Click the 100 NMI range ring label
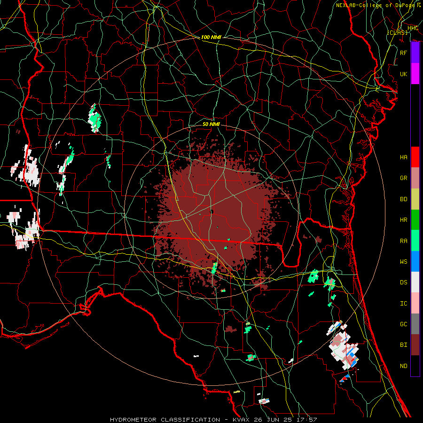Screen dimensions: 423x423 coord(211,37)
